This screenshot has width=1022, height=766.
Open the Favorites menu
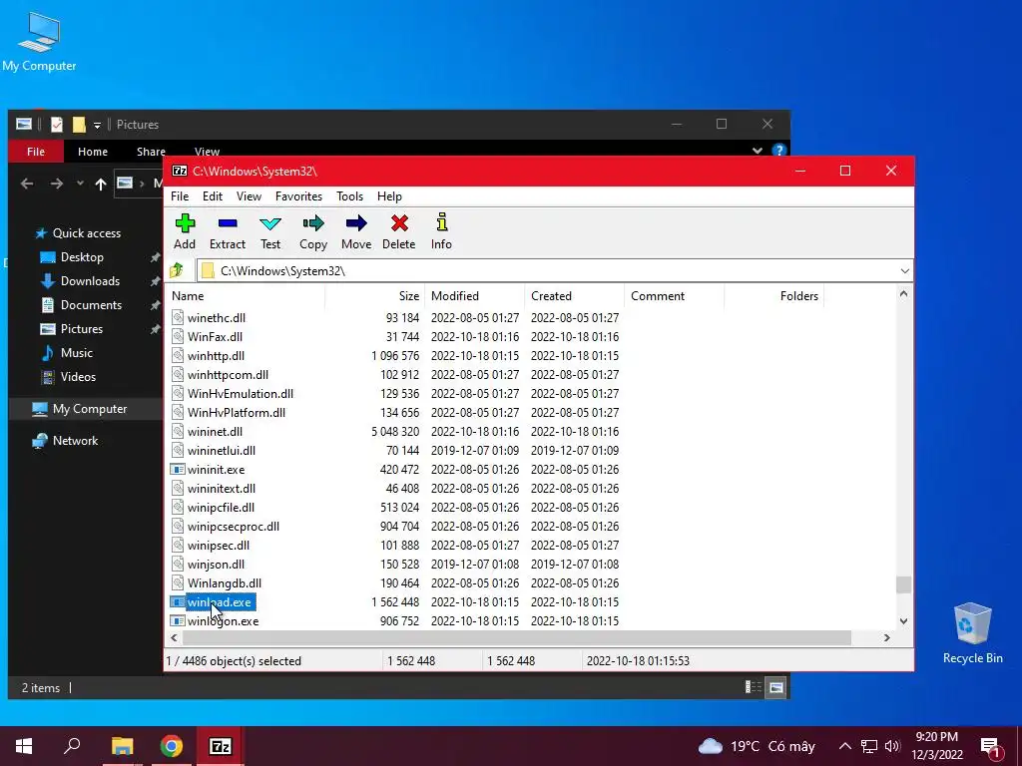coord(298,196)
